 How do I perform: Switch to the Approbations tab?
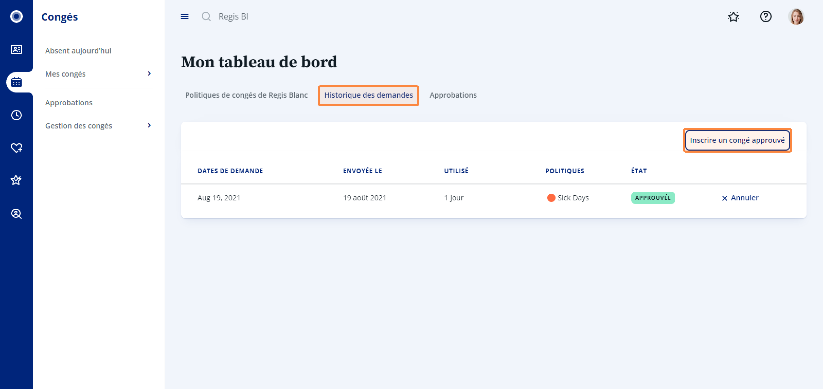point(453,95)
